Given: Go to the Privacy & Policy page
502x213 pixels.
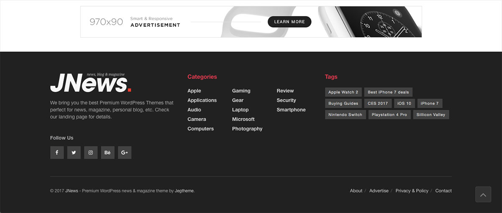Looking at the screenshot, I should 412,191.
